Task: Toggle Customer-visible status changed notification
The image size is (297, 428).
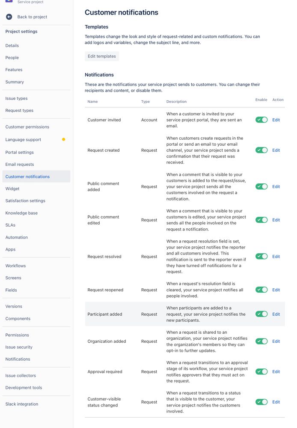Action: [261, 402]
